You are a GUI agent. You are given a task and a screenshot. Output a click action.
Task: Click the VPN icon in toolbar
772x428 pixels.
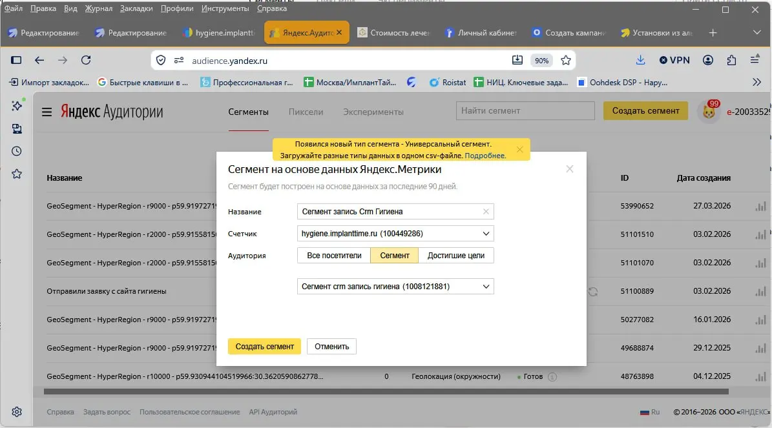674,60
